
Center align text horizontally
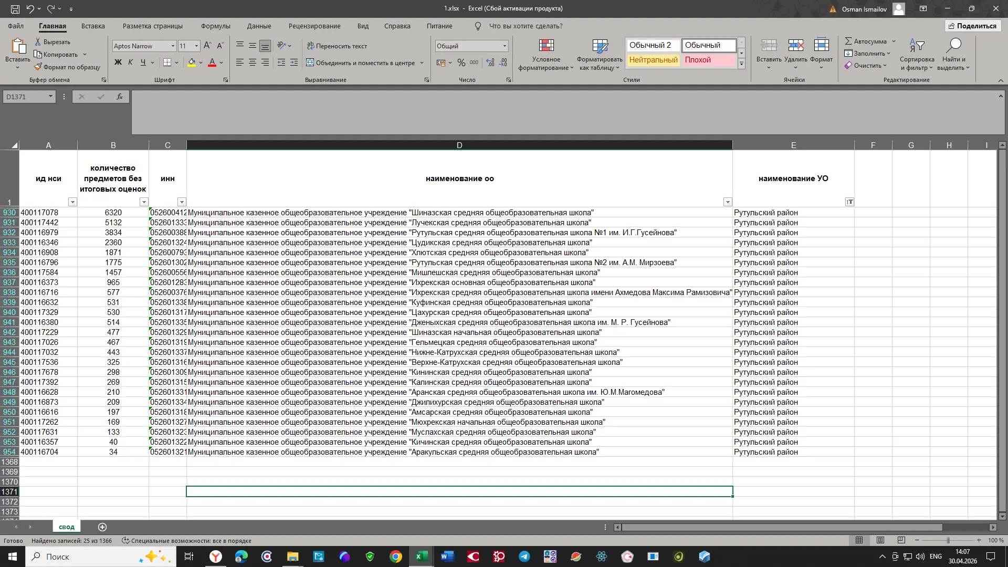click(x=253, y=62)
